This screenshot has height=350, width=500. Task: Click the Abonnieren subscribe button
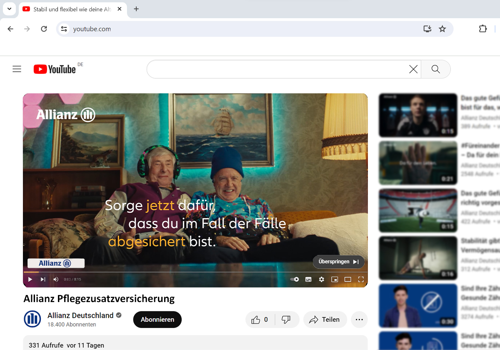coord(157,320)
